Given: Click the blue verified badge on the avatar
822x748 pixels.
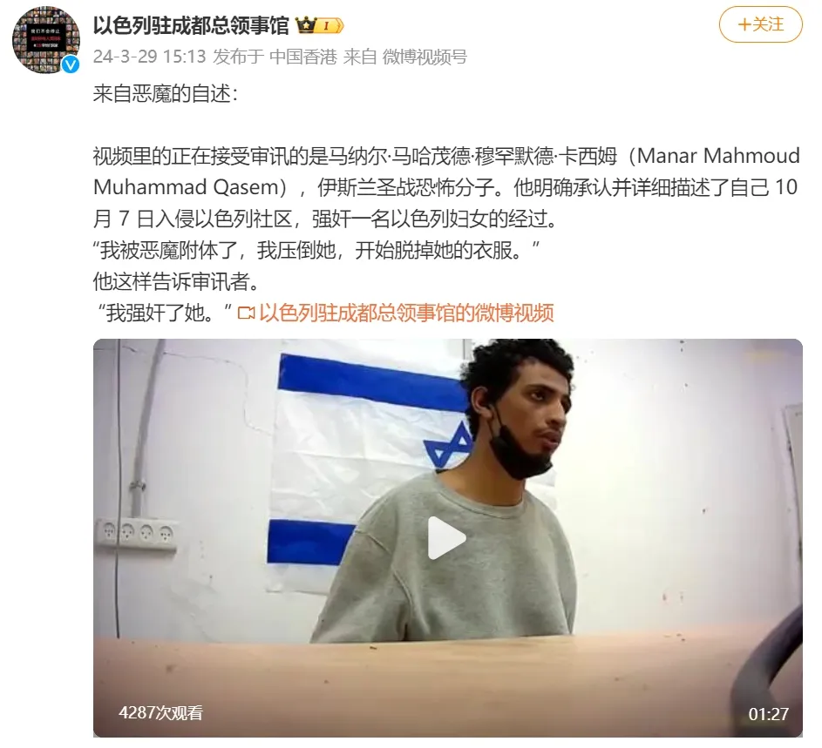Looking at the screenshot, I should coord(71,64).
